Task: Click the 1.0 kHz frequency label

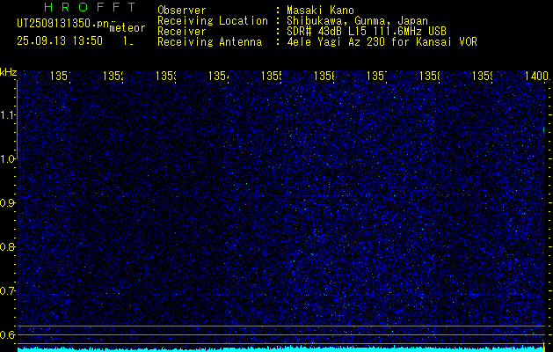Action: 8,159
